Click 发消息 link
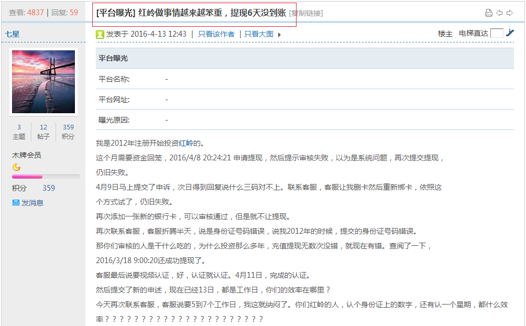Screen dimensions: 526x326 click(32, 203)
